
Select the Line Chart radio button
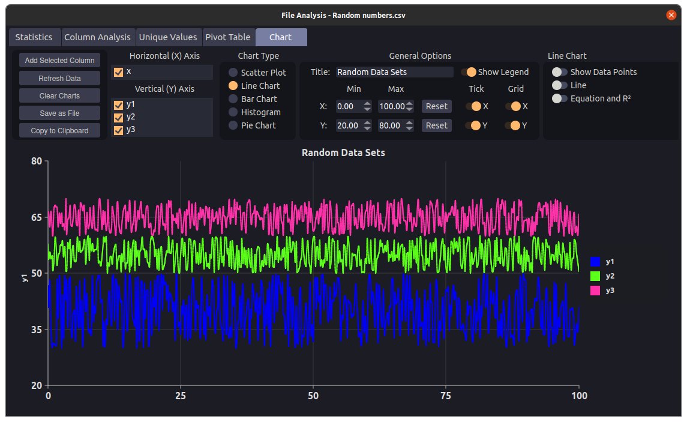click(x=233, y=86)
